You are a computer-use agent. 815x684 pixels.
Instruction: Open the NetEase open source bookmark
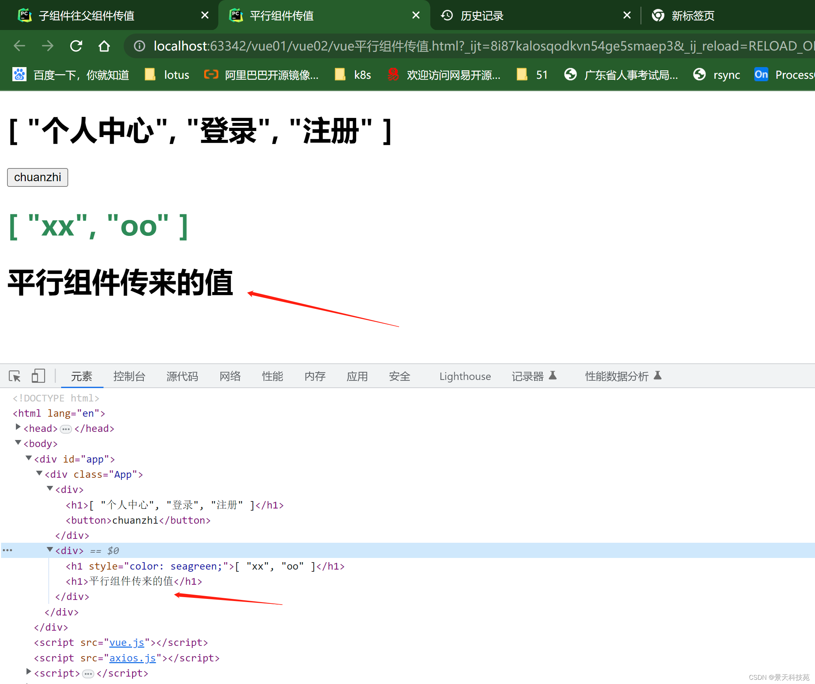444,75
